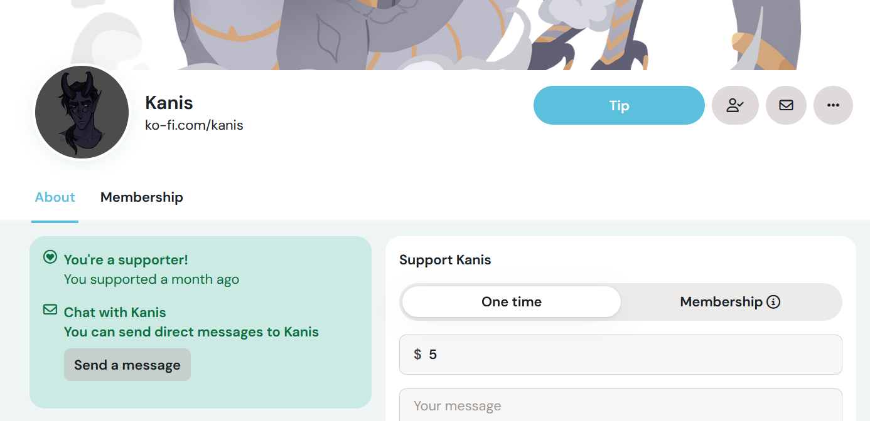Click the blue Tip button

pyautogui.click(x=618, y=105)
